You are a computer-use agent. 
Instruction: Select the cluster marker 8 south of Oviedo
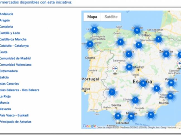pos(120,42)
